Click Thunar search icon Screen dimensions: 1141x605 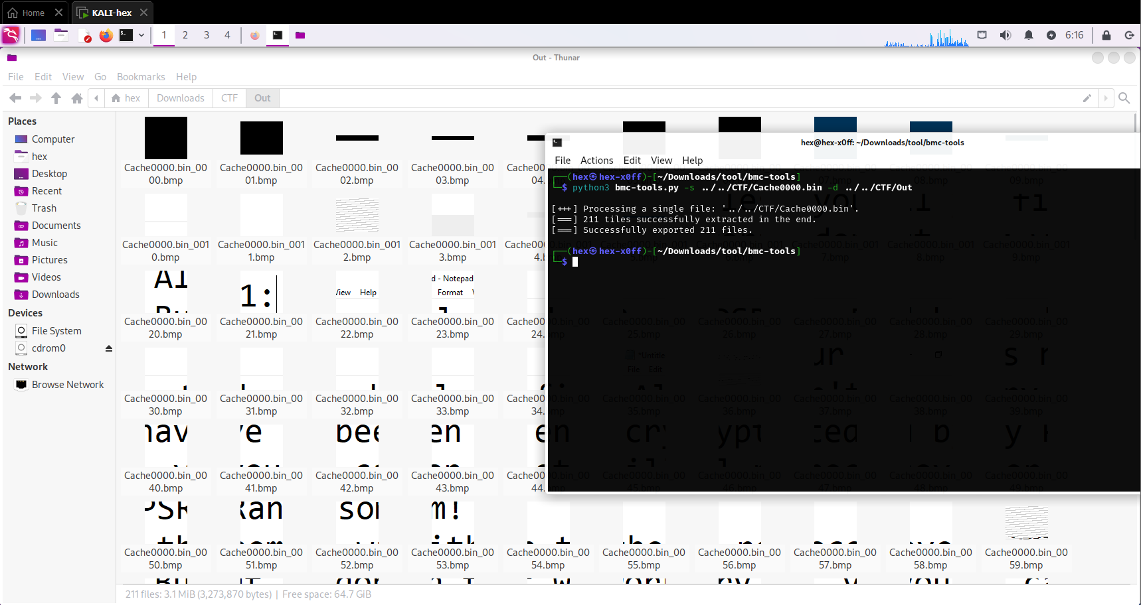point(1124,98)
